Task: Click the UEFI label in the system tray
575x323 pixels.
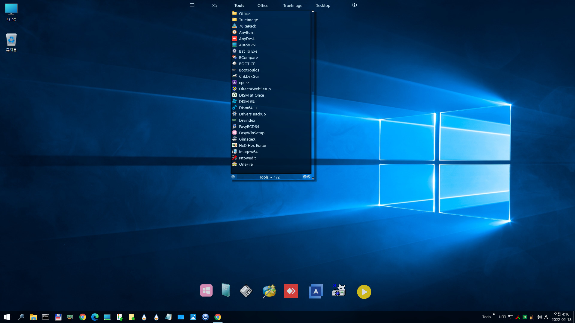Action: pos(502,317)
